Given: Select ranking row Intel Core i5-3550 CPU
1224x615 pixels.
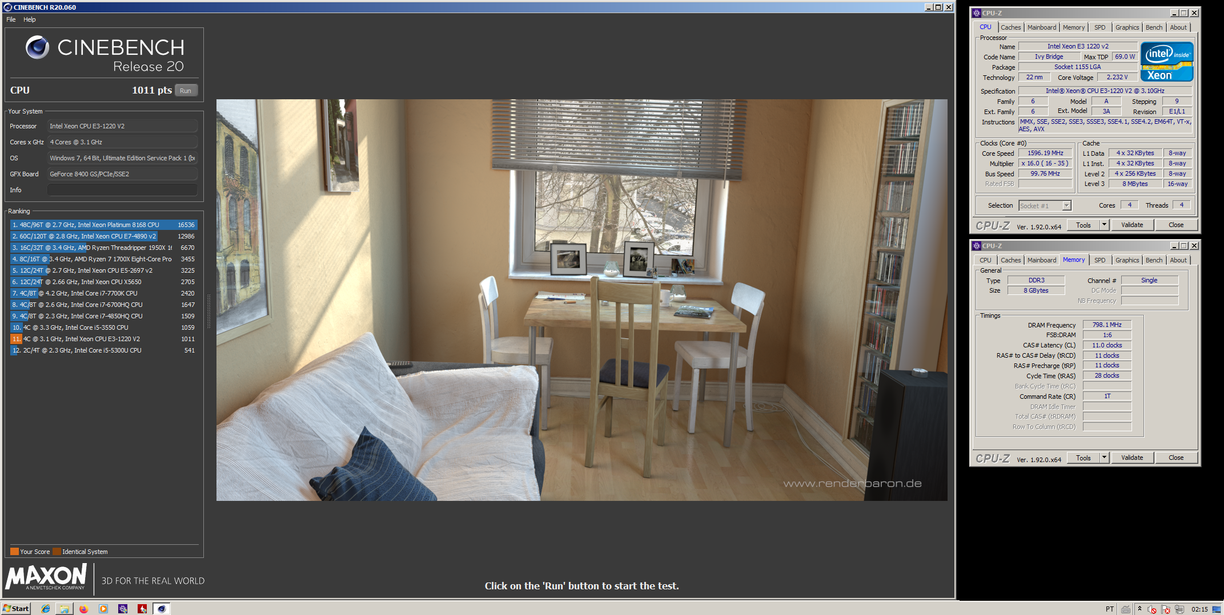Looking at the screenshot, I should pyautogui.click(x=103, y=327).
